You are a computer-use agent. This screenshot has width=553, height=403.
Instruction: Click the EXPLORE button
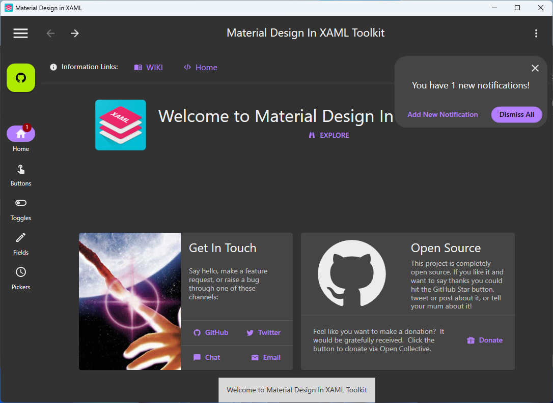329,135
